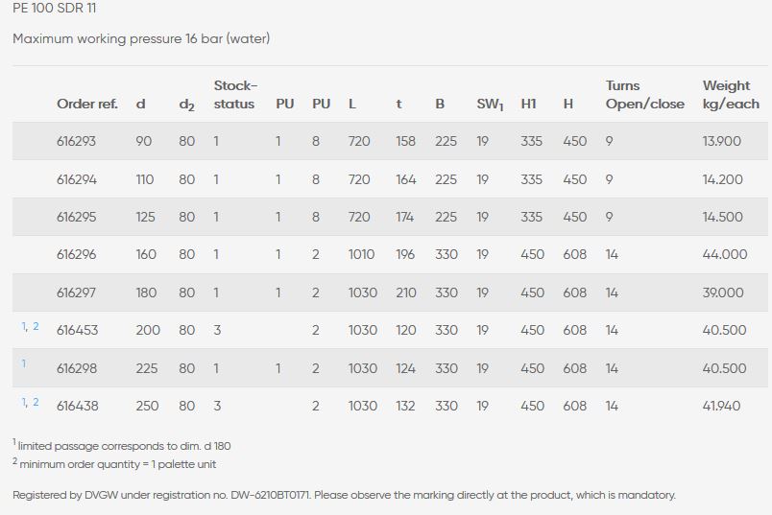Click the Weight kg/each column header
This screenshot has width=772, height=515.
[x=730, y=95]
